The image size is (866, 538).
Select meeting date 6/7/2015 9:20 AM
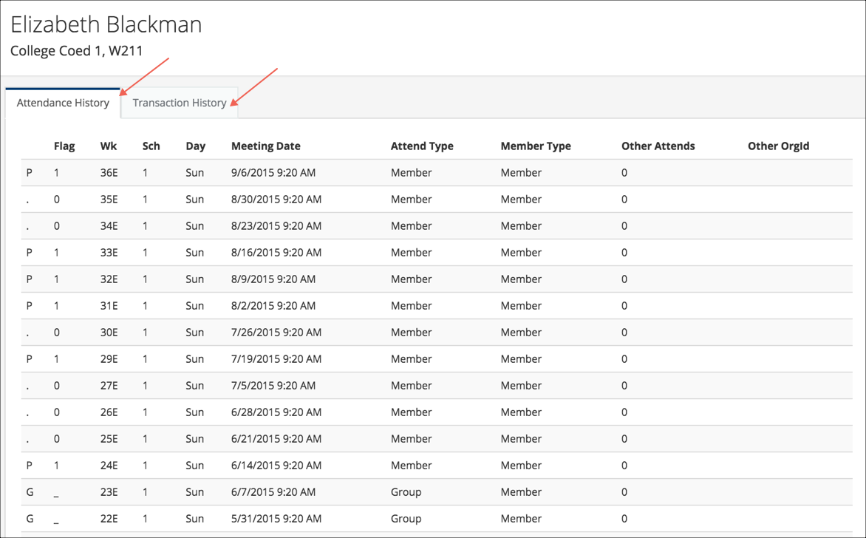pyautogui.click(x=273, y=491)
